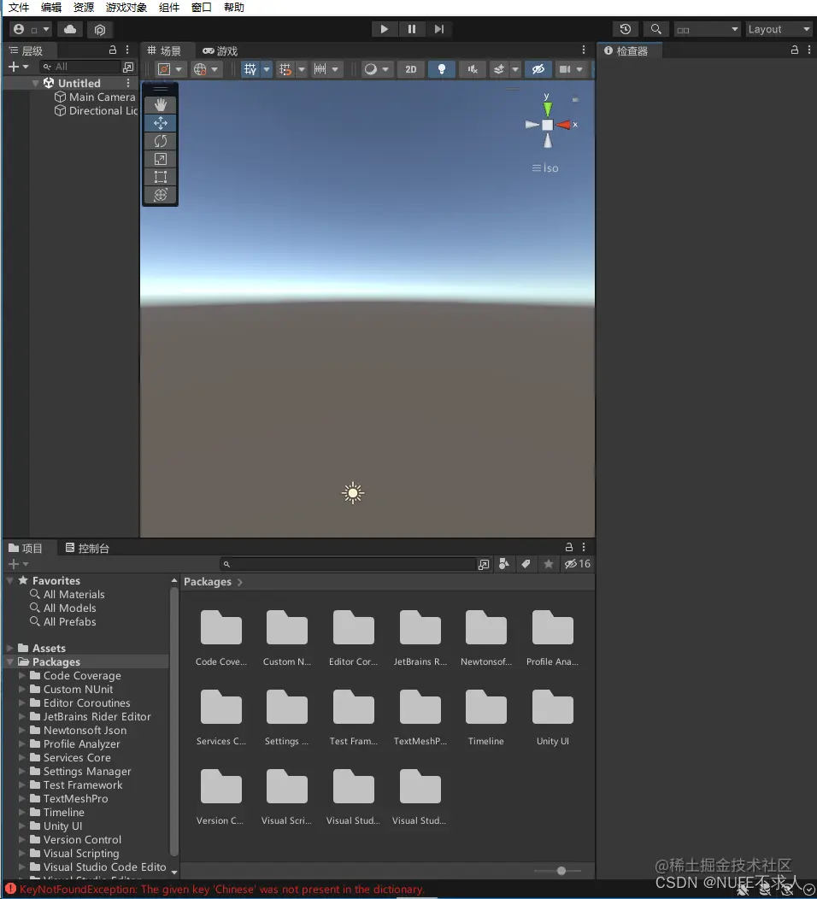Open the 窗口 menu
This screenshot has width=817, height=899.
tap(201, 8)
